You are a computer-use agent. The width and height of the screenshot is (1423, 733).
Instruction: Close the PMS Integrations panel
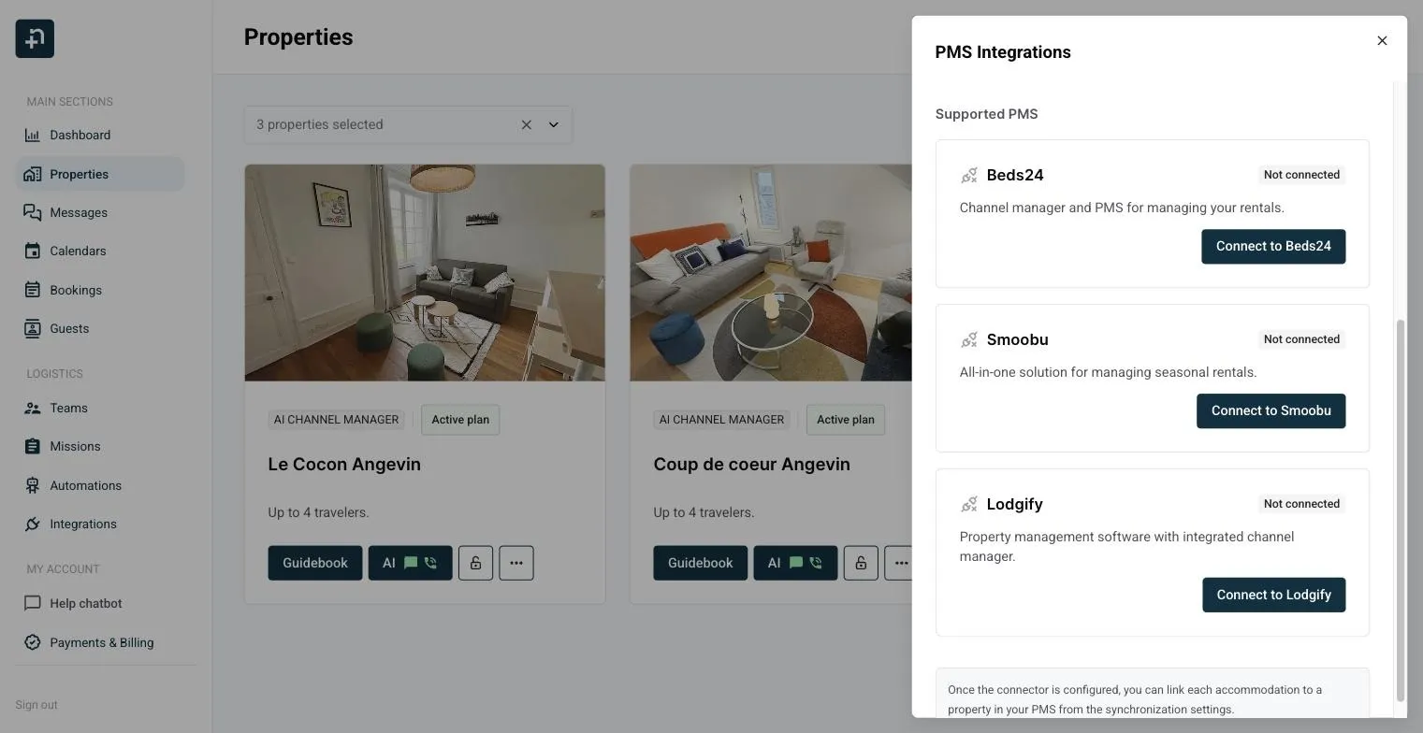pos(1382,40)
